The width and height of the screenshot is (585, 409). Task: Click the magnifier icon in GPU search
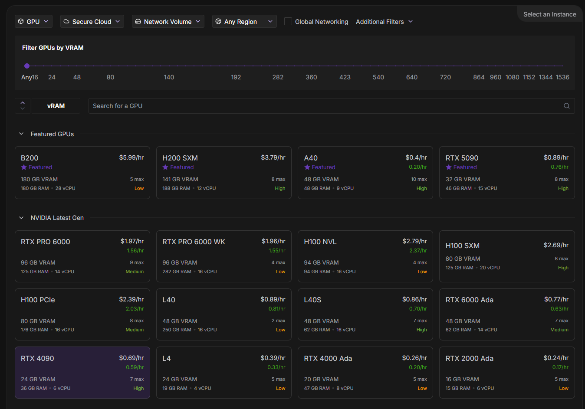(566, 106)
